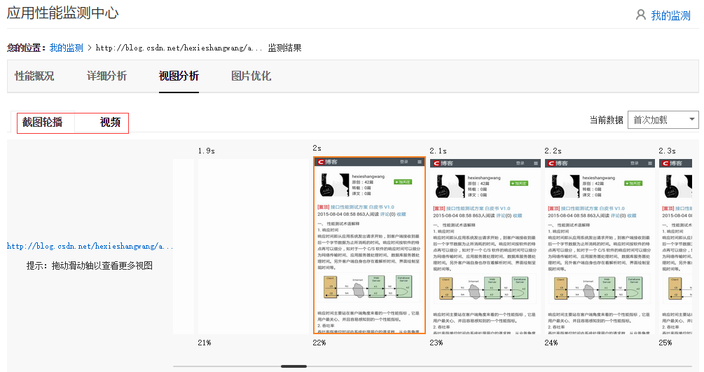Click the 我的监测 breadcrumb link
Screen dimensions: 704x372
pos(67,48)
